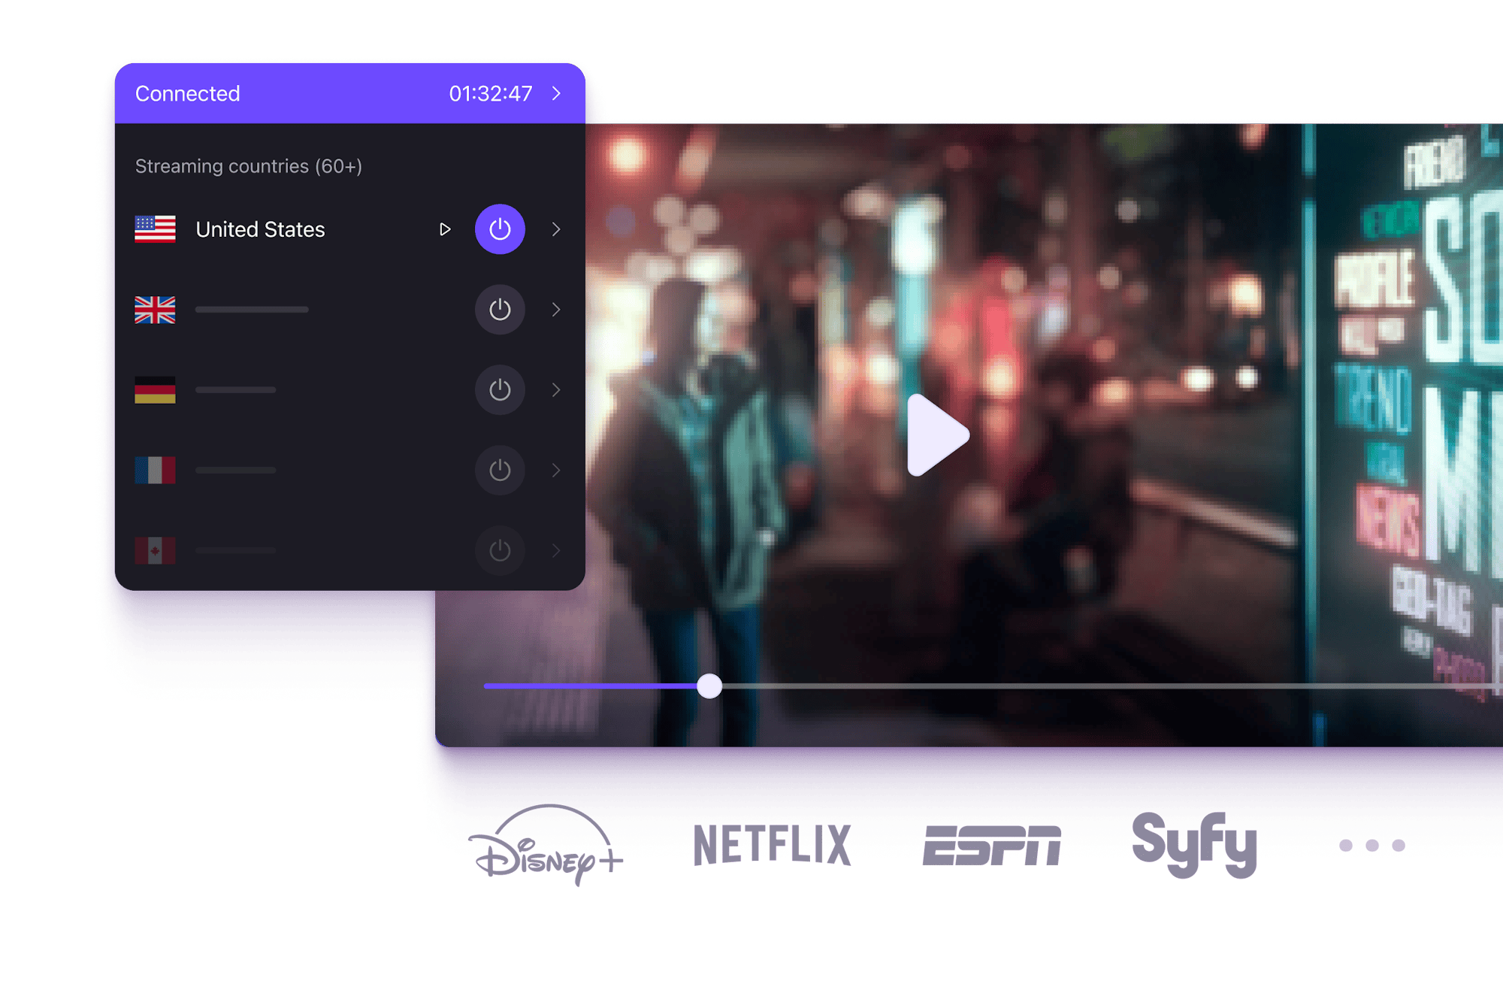
Task: Click the Netflix logo
Action: (x=772, y=845)
